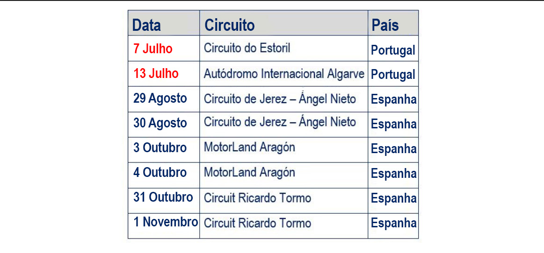Select the "Autódromo Internacional Algarve" cell
The image size is (544, 253).
(284, 74)
